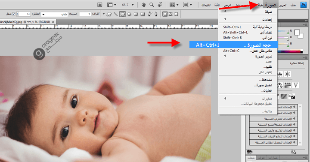310x162 pixels.
Task: Select the Rotate View tool icon
Action: [160, 5]
